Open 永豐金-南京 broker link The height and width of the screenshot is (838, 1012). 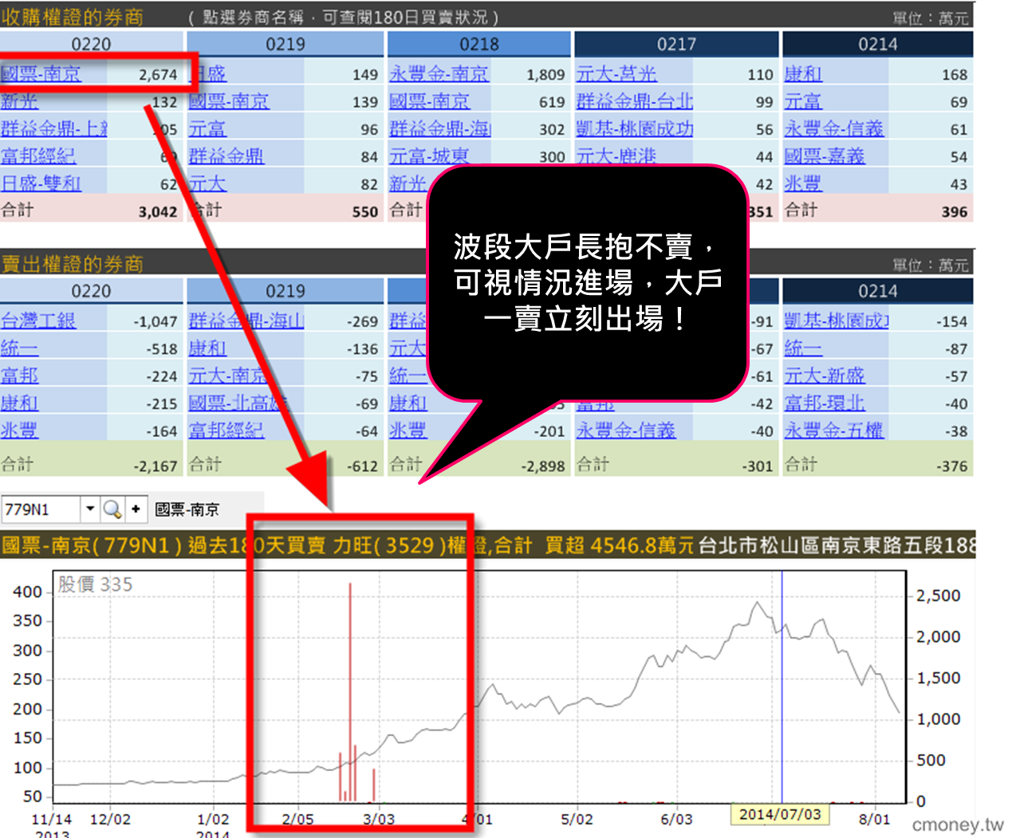tap(439, 74)
